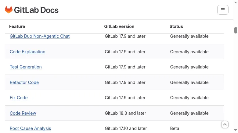Open the Refactor Code link

24,82
